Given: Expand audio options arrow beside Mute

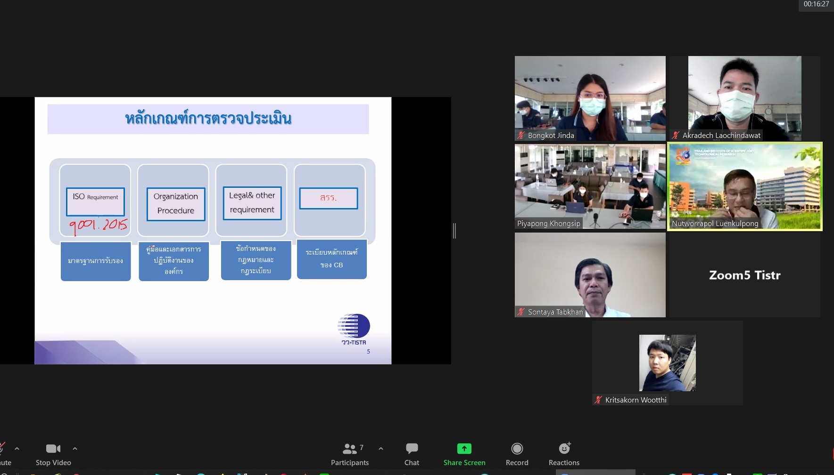Looking at the screenshot, I should pos(17,449).
